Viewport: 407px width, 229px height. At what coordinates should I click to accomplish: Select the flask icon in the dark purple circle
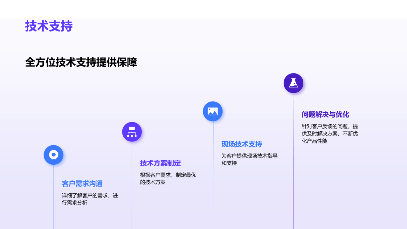tap(293, 83)
